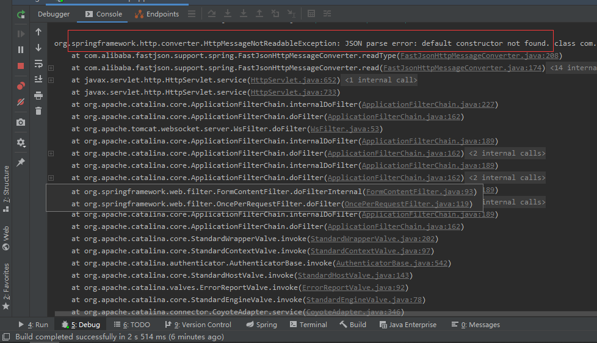Open evaluate expression calculator
This screenshot has width=597, height=343.
pos(311,14)
